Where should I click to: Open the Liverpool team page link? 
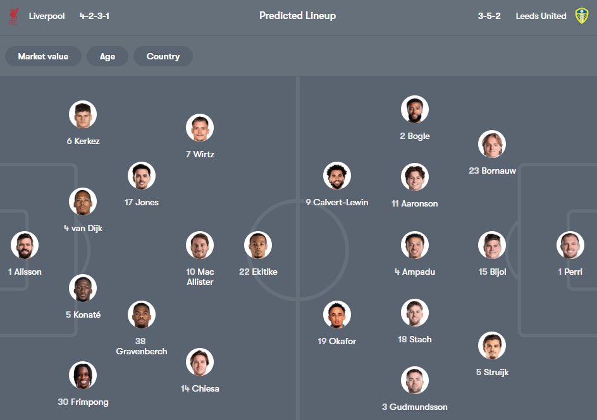tap(47, 16)
